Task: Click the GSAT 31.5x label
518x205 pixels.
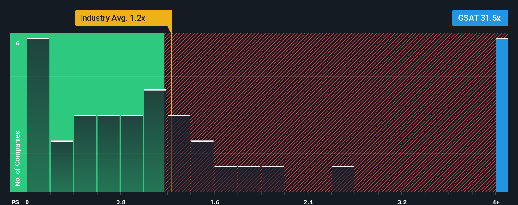Action: coord(480,18)
